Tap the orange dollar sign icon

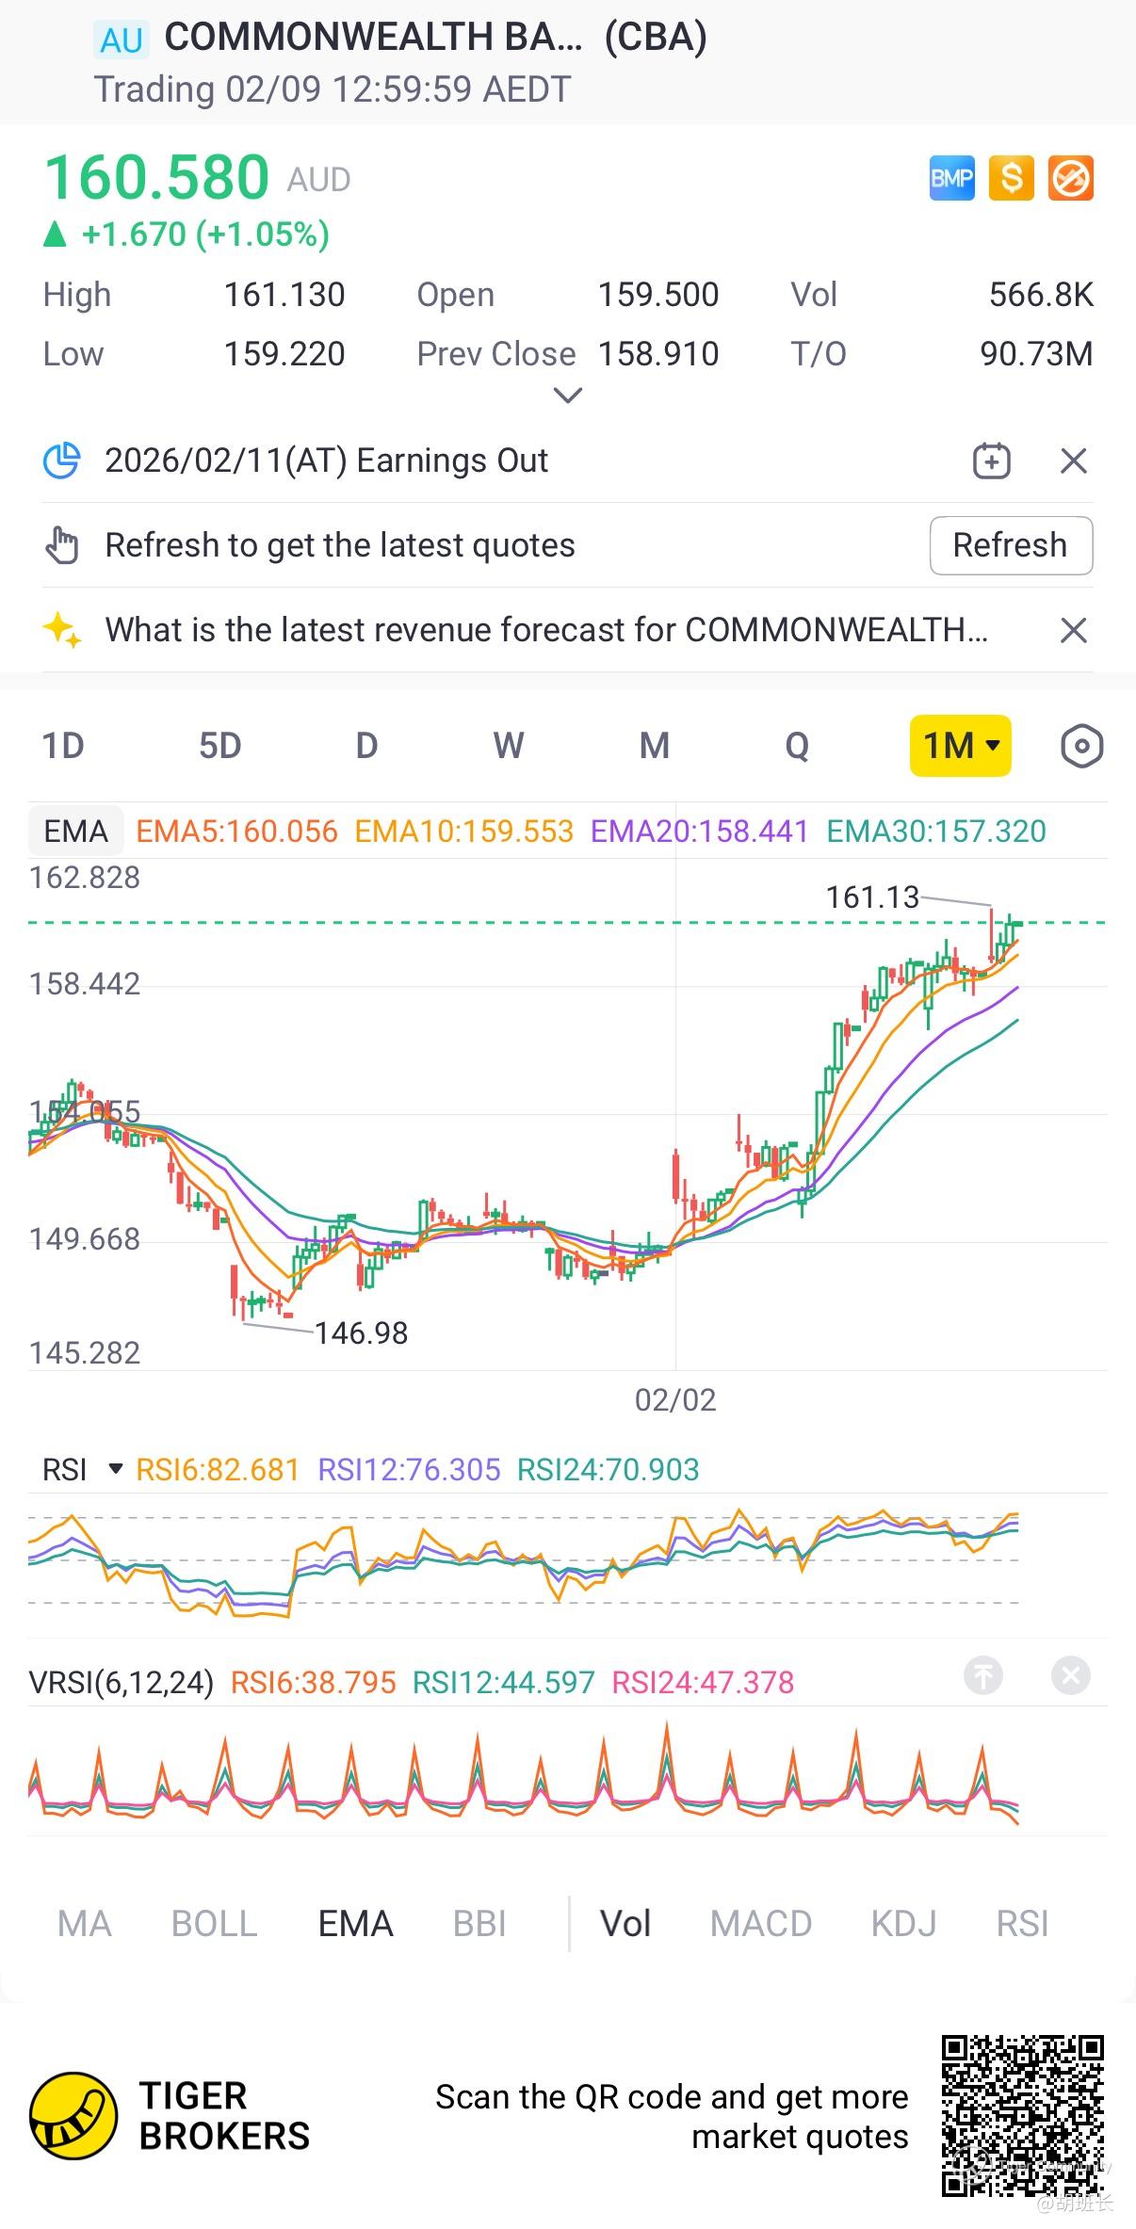[1012, 178]
